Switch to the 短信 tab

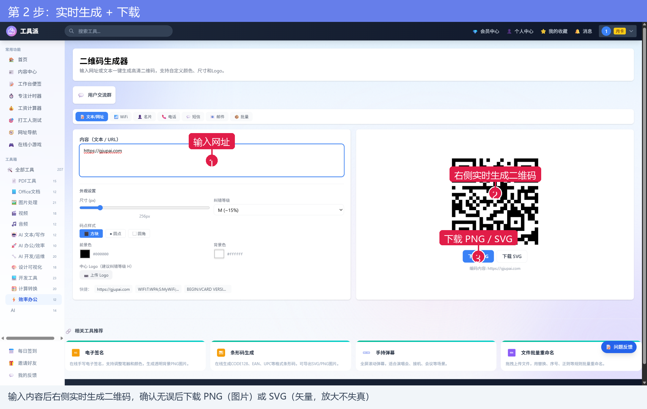193,117
